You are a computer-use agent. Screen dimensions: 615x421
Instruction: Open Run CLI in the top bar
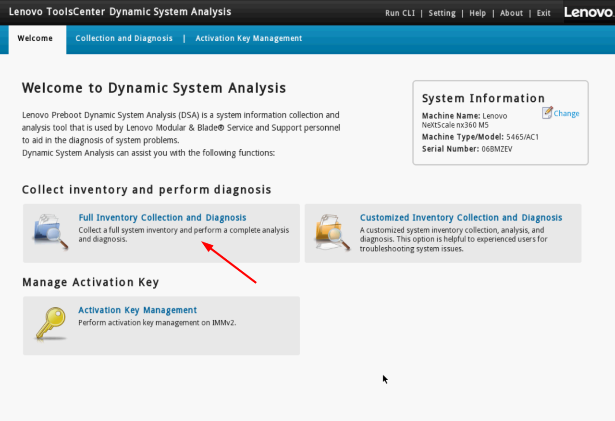click(x=400, y=13)
